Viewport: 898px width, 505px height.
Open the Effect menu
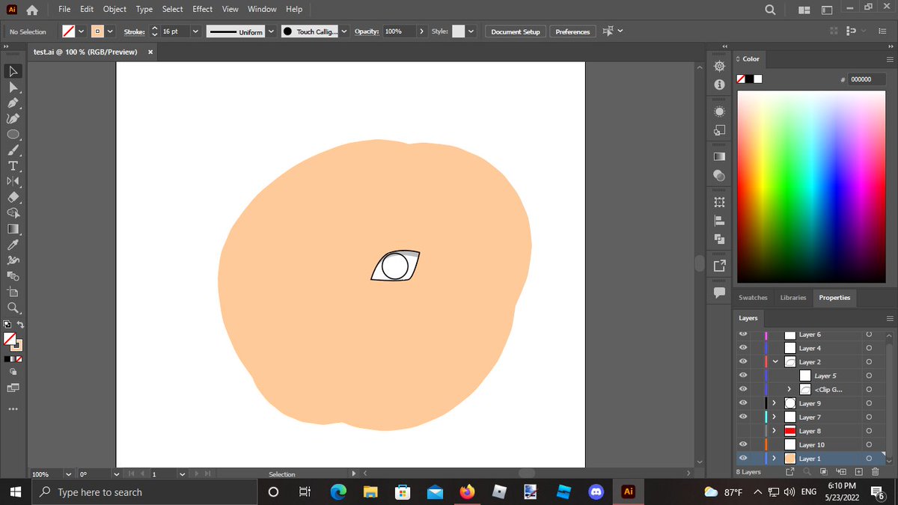point(202,9)
